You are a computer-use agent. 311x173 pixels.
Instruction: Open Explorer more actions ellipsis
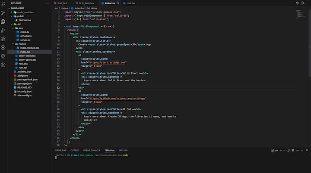[x=48, y=3]
